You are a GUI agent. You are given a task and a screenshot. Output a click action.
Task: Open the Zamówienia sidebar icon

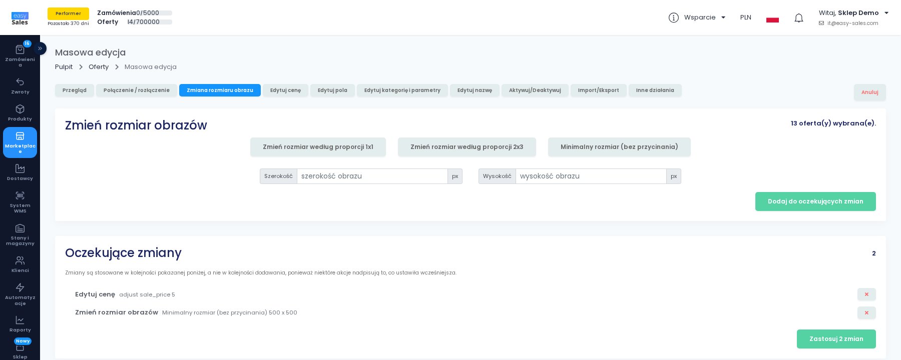(20, 49)
